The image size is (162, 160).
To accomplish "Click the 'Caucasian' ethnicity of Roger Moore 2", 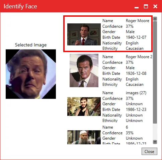I will [135, 85].
